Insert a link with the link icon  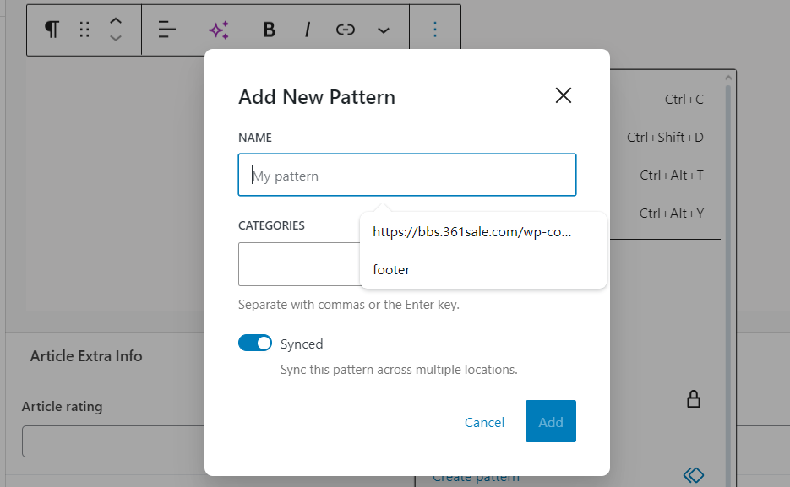(x=345, y=30)
